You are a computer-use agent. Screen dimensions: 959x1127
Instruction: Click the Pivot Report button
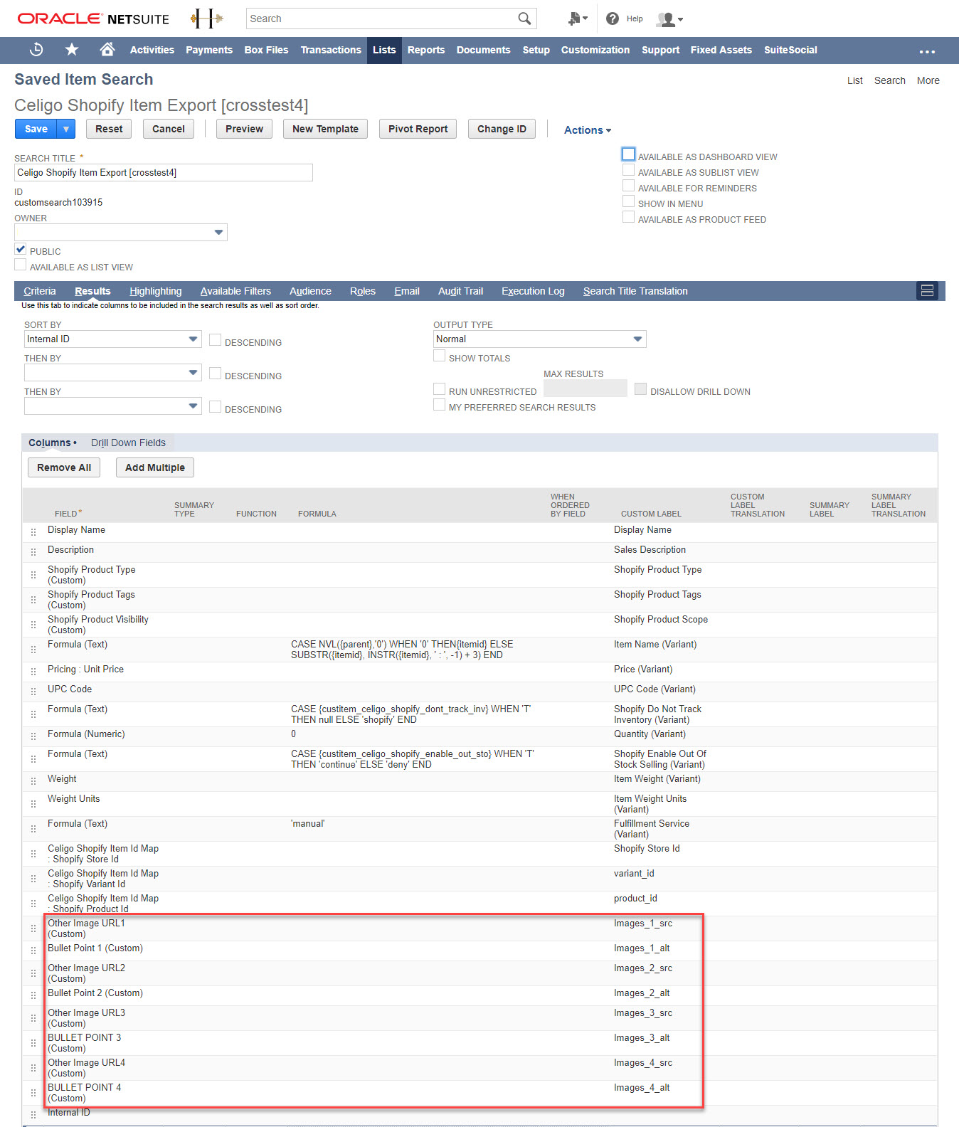[x=418, y=129]
